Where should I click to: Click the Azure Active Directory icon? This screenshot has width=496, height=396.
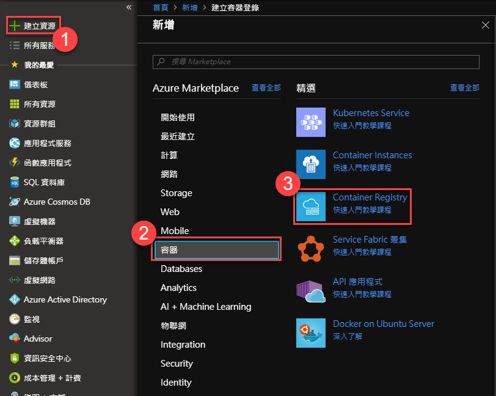point(15,299)
